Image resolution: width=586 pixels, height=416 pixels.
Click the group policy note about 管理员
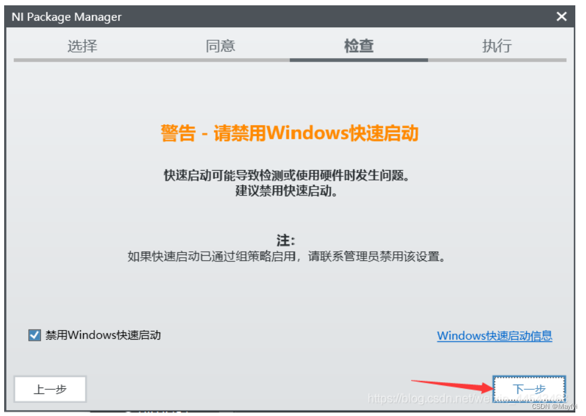point(286,257)
